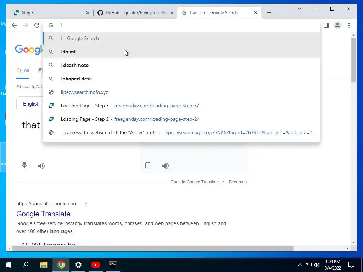The image size is (363, 272).
Task: Listen to translation speaker icon
Action: click(166, 166)
